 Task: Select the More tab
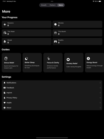tap(61, 5)
